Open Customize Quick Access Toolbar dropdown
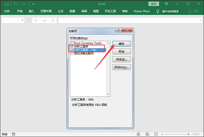Image resolution: width=204 pixels, height=137 pixels. tap(33, 4)
